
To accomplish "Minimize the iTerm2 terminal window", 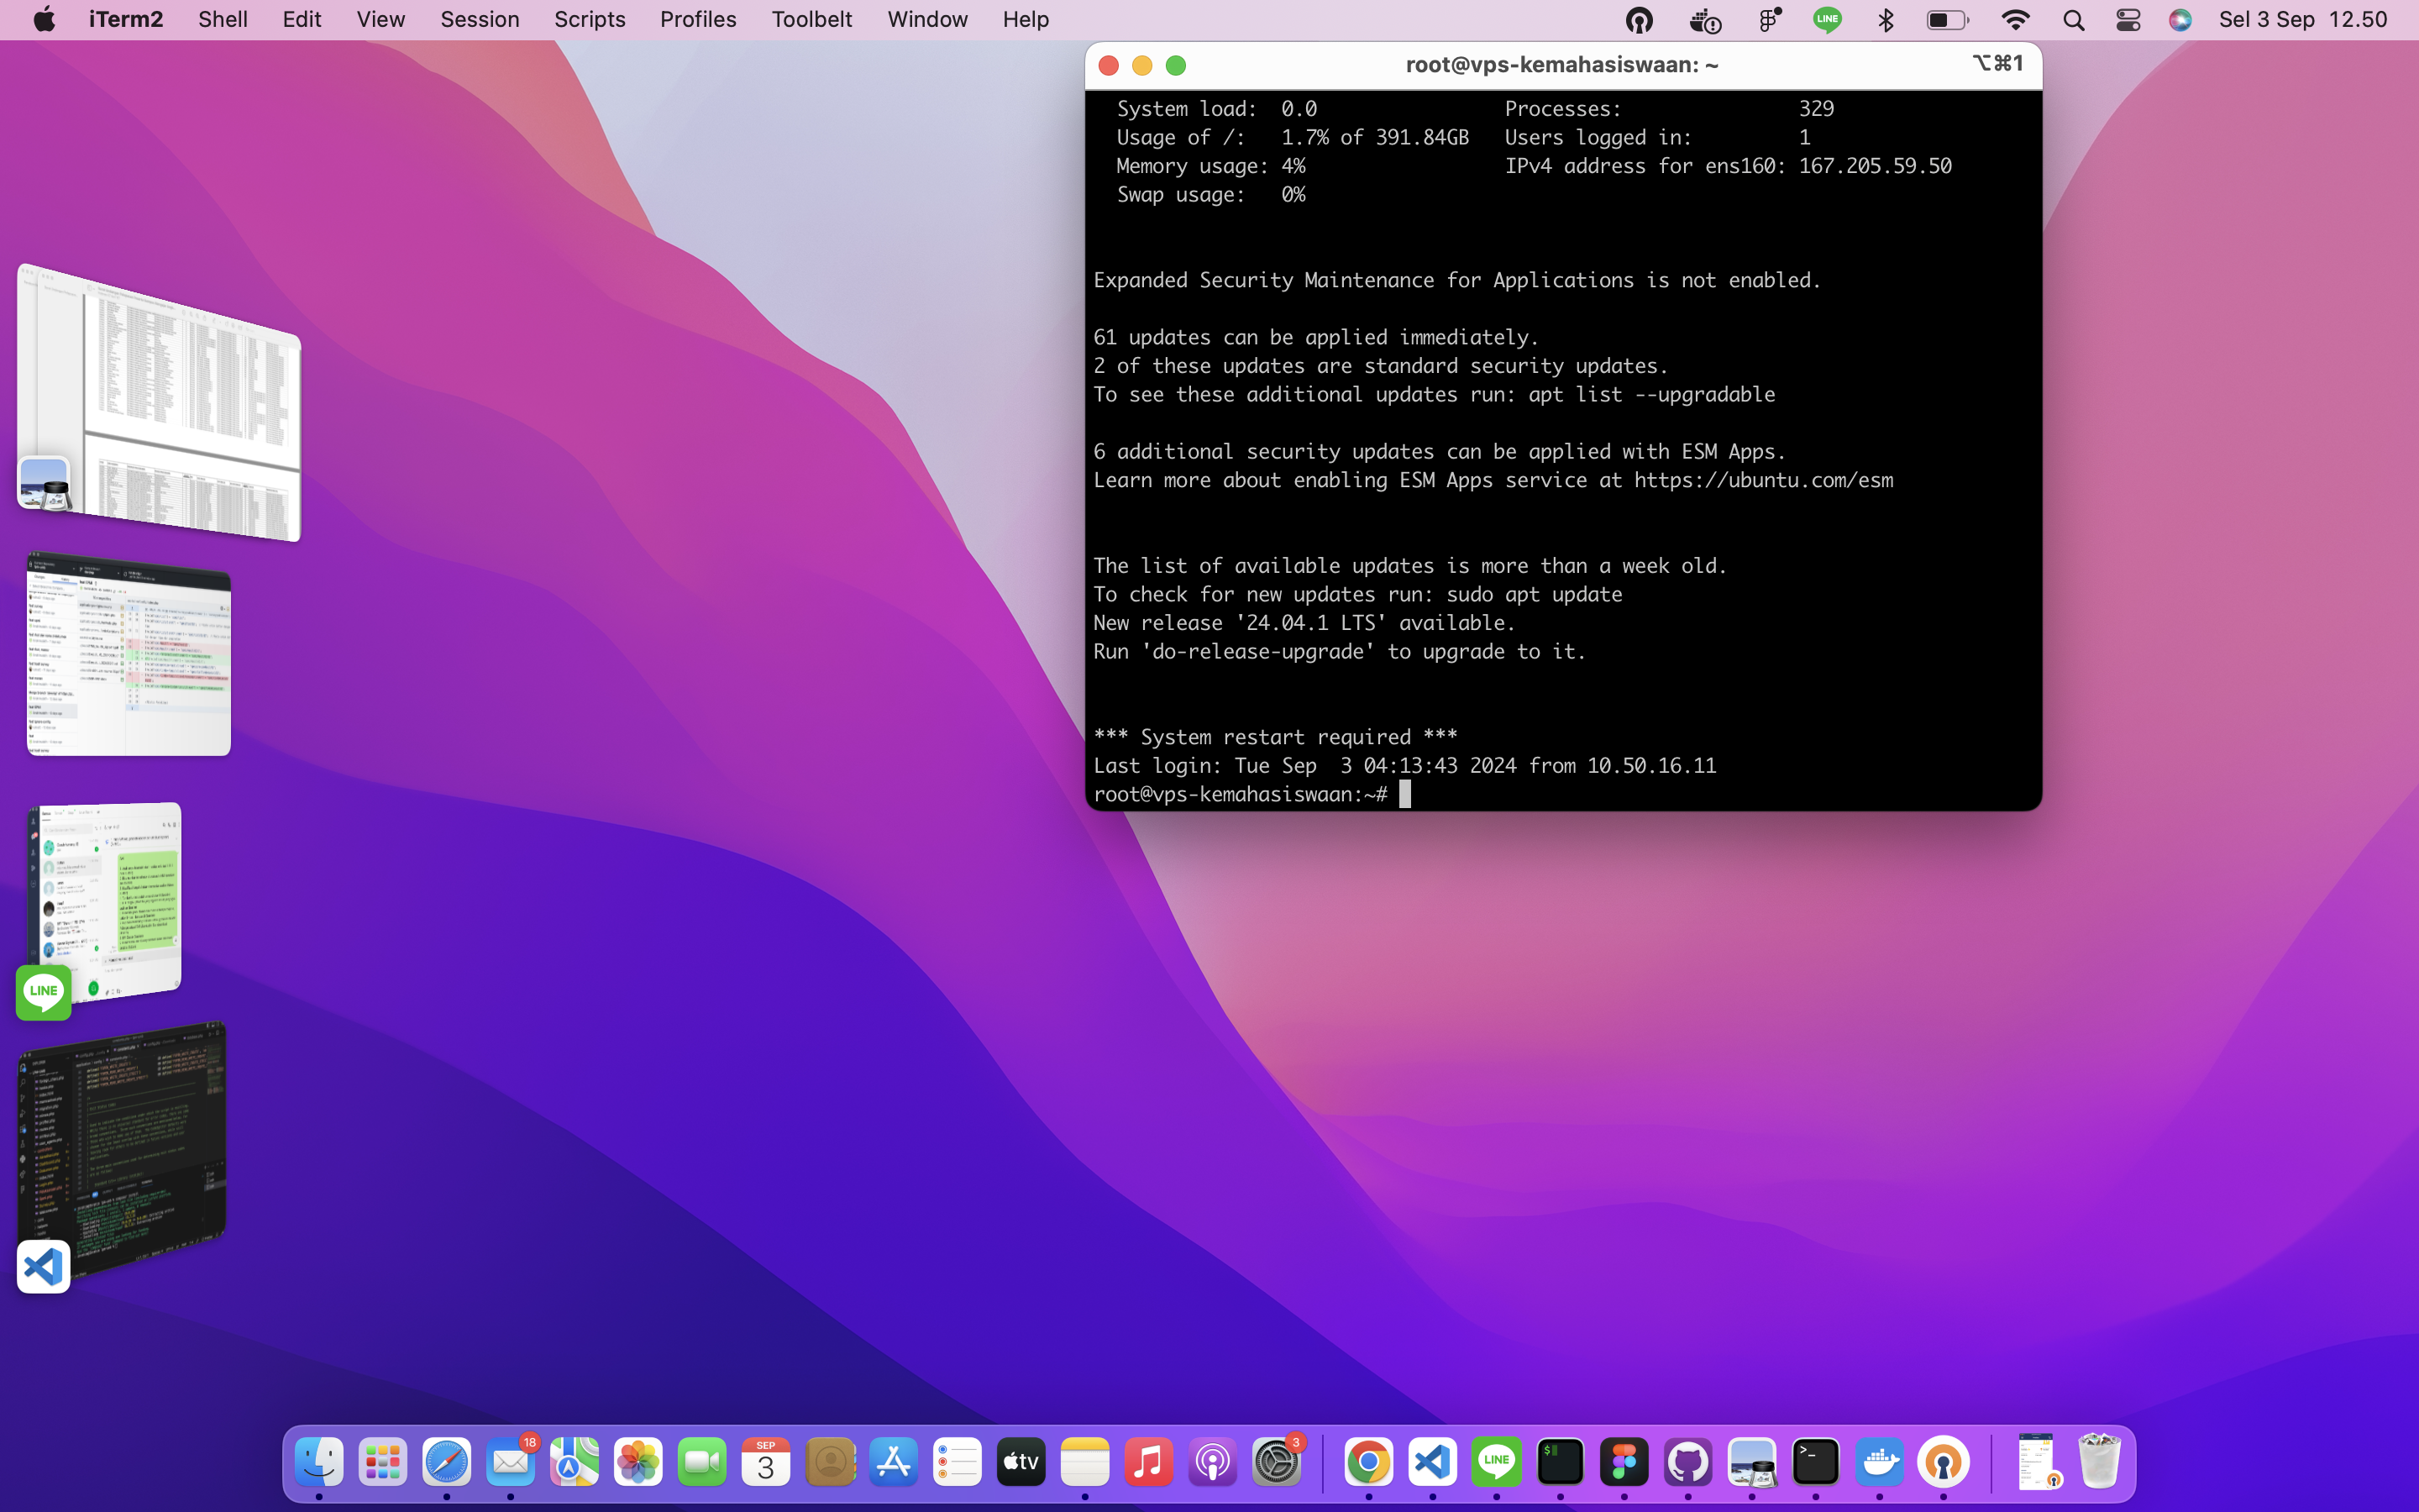I will point(1142,65).
